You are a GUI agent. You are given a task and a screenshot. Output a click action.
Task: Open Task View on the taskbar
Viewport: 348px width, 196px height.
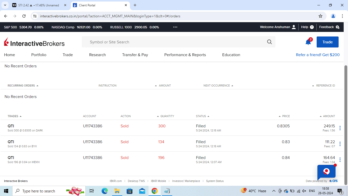click(x=92, y=191)
